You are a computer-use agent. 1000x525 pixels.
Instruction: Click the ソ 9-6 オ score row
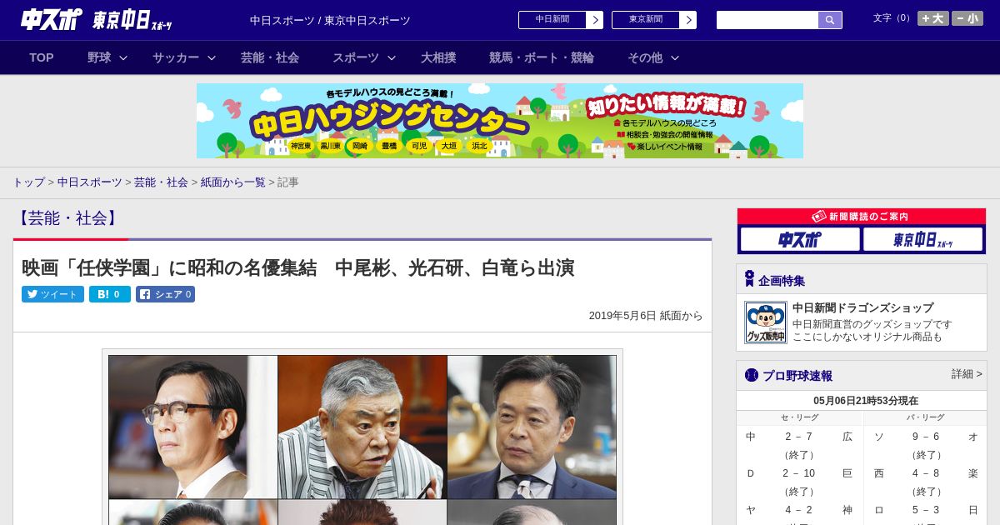925,437
